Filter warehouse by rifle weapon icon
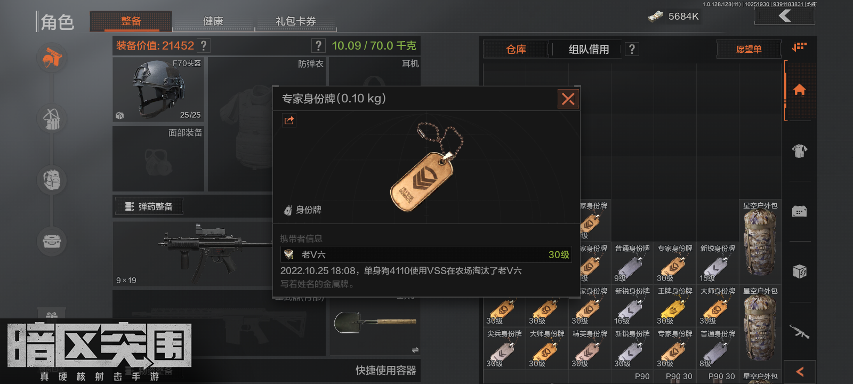Screen dimensions: 853x384 point(799,332)
